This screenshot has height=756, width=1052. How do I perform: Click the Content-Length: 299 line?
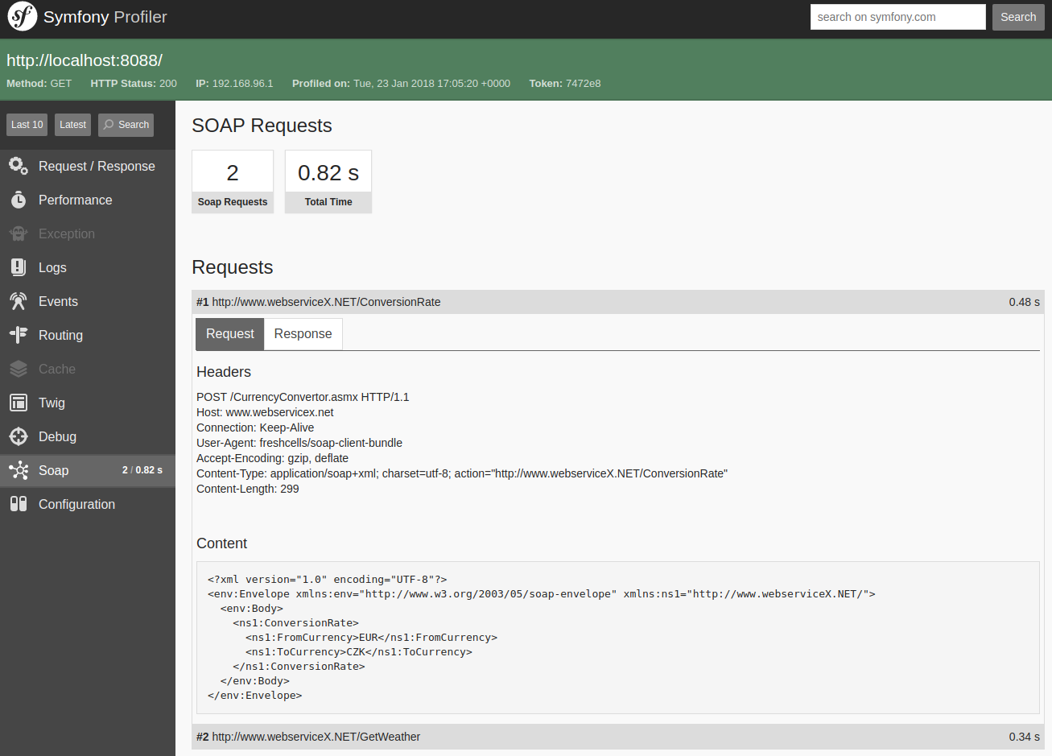pyautogui.click(x=248, y=489)
